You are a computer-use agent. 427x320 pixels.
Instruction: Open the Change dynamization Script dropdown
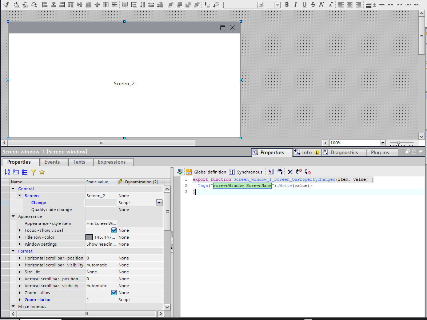tap(159, 203)
